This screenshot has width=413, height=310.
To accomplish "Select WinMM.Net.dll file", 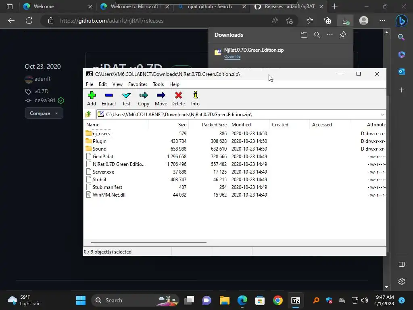I will click(109, 195).
